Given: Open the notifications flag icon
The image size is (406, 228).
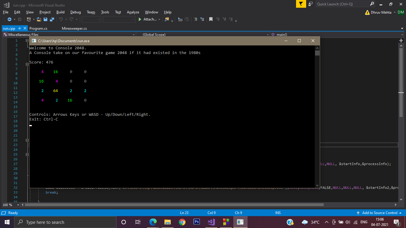Looking at the screenshot, I should point(301,4).
